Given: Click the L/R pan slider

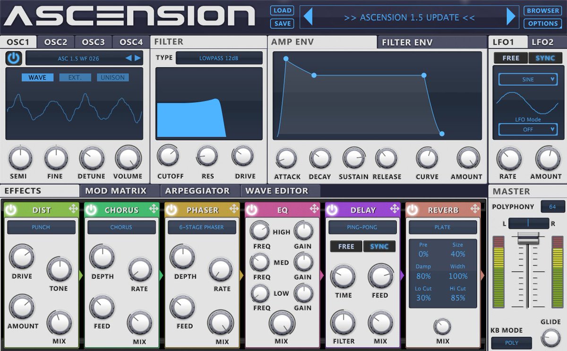Looking at the screenshot, I should point(528,223).
